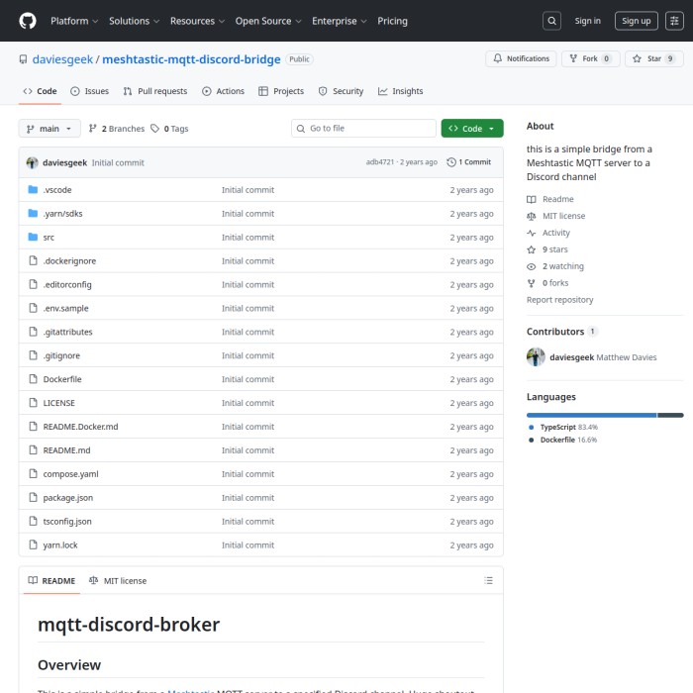The image size is (693, 693).
Task: Click daviesgeek avatar in Contributors
Action: (536, 357)
